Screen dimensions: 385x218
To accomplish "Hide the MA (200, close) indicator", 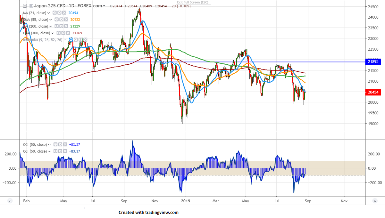I will point(56,26).
